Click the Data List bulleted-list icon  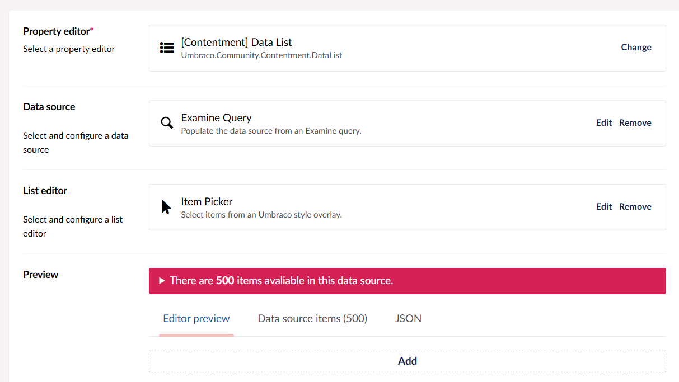click(167, 48)
